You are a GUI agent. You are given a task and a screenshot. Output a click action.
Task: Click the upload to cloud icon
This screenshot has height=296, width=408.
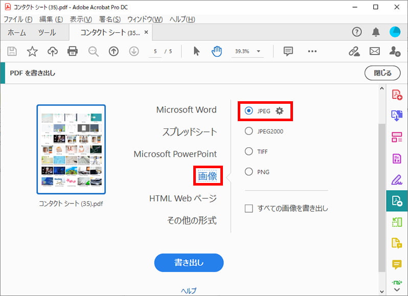[52, 51]
